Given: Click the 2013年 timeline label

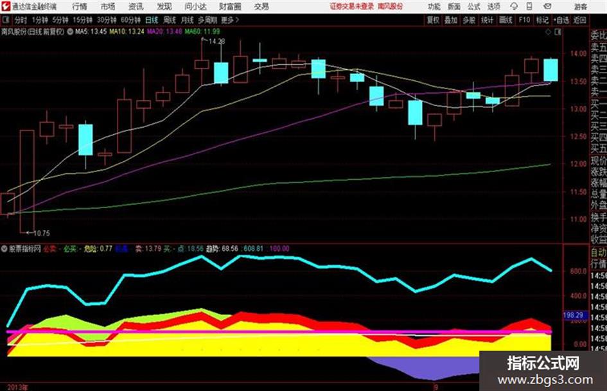Looking at the screenshot, I should [x=17, y=387].
